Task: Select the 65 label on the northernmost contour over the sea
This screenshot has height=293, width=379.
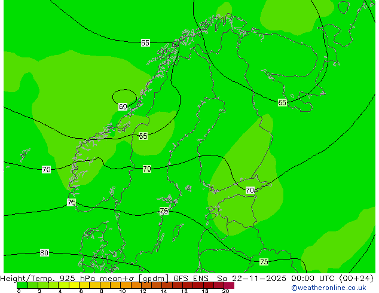Action: [x=145, y=43]
